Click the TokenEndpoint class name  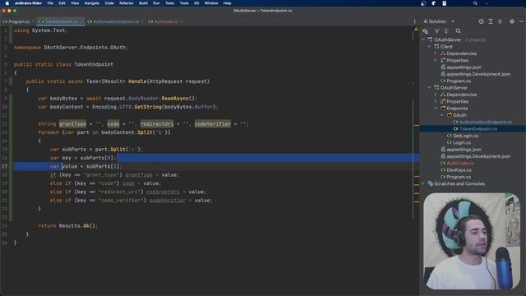pyautogui.click(x=94, y=64)
